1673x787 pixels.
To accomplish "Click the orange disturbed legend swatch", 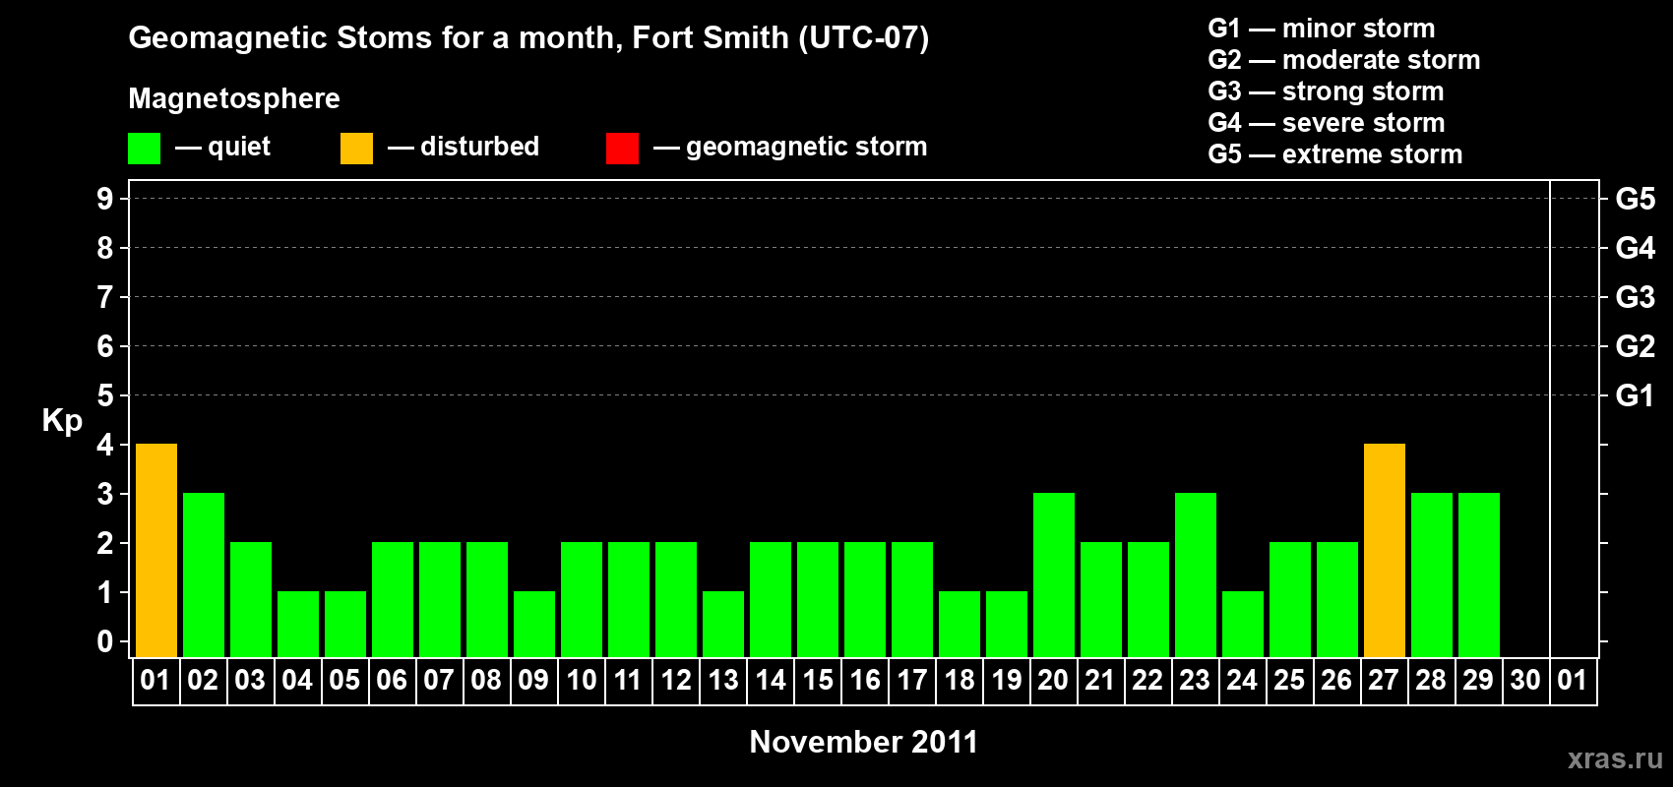I will click(x=356, y=149).
